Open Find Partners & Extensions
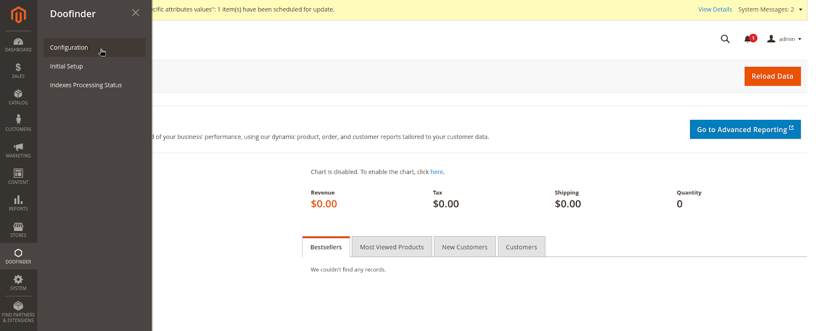 pyautogui.click(x=18, y=312)
